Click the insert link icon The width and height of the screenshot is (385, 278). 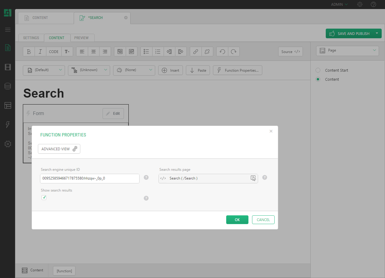(x=196, y=52)
